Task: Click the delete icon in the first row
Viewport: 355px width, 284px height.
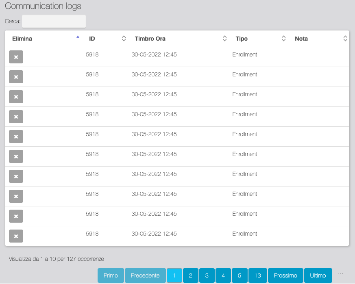Action: 16,57
